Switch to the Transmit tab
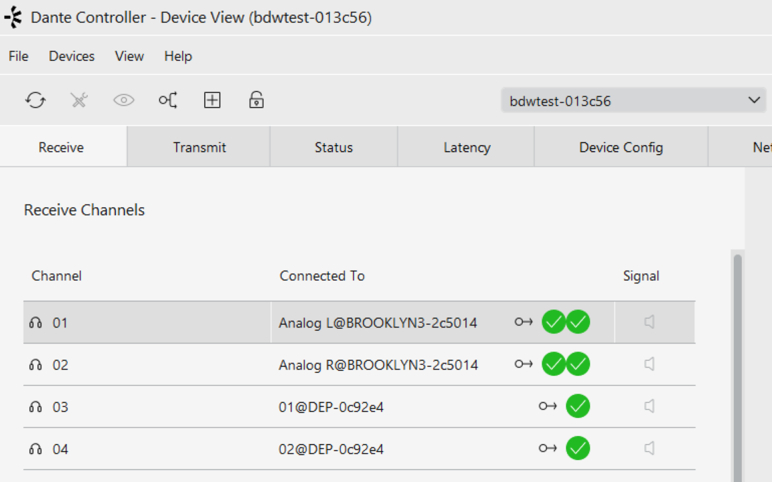 coord(199,147)
